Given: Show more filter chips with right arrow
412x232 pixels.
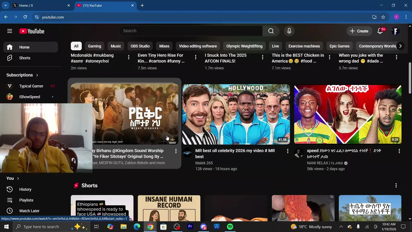Looking at the screenshot, I should [x=400, y=46].
